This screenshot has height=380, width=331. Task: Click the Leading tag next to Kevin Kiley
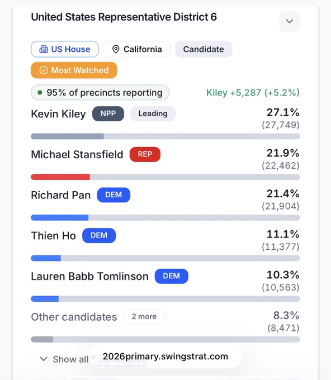(153, 113)
